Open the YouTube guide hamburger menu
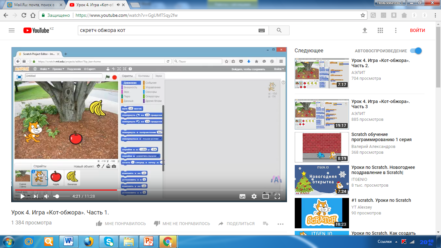The image size is (441, 248). pos(12,30)
